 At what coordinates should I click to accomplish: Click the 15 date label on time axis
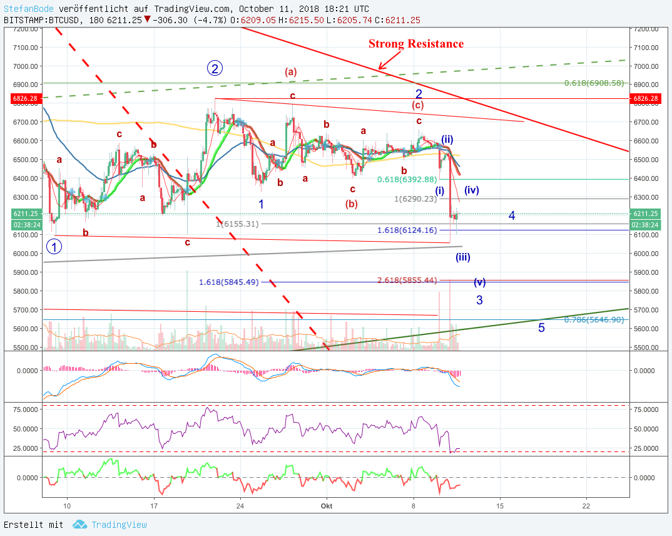click(x=500, y=506)
